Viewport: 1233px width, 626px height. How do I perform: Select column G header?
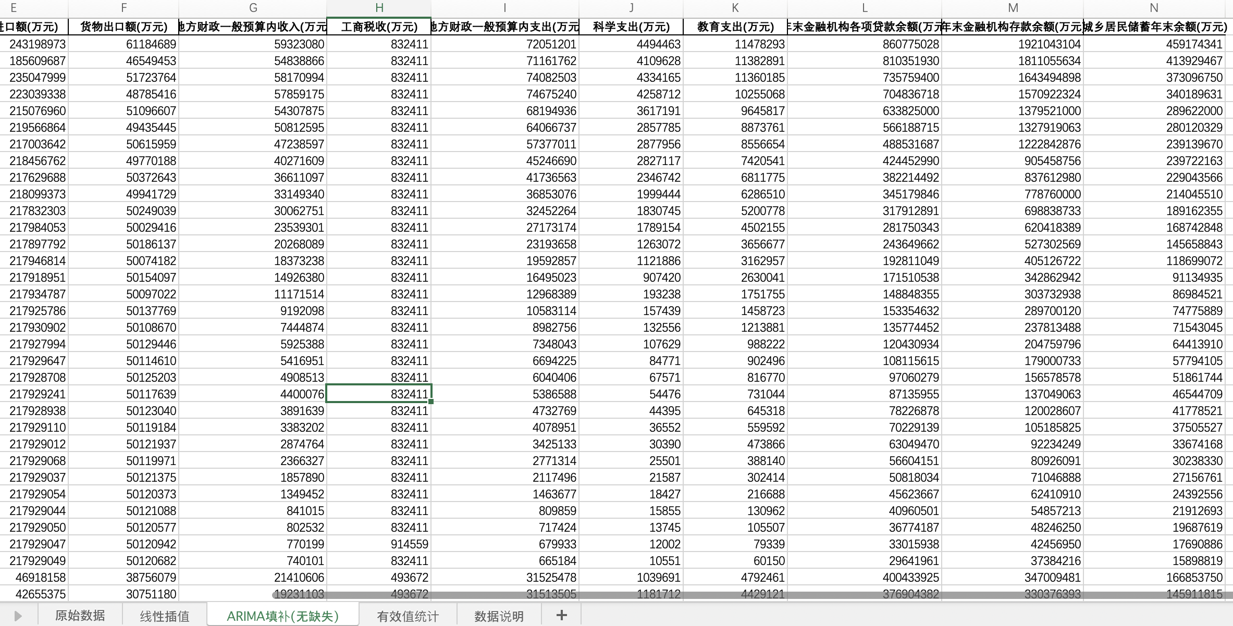pyautogui.click(x=253, y=8)
